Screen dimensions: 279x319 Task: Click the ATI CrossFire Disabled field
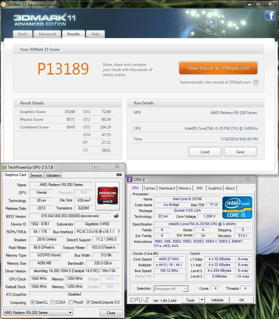(74, 294)
